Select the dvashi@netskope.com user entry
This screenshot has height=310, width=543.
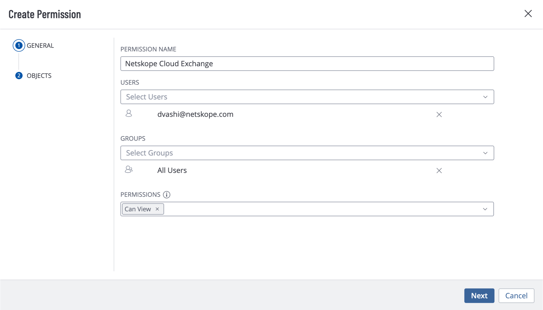pos(195,114)
